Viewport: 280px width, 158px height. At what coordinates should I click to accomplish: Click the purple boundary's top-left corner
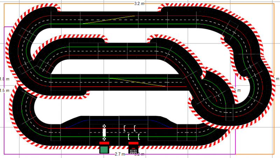(4, 27)
